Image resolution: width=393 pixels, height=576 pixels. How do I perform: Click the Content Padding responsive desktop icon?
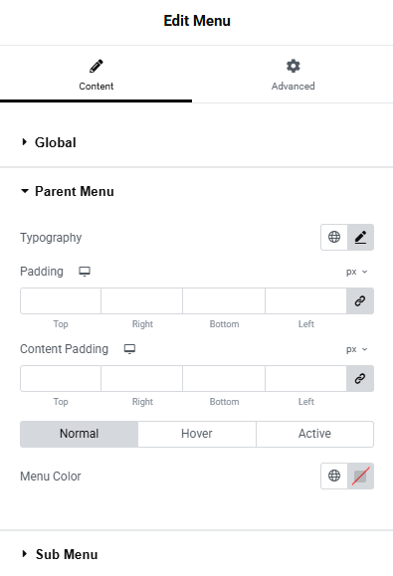129,349
